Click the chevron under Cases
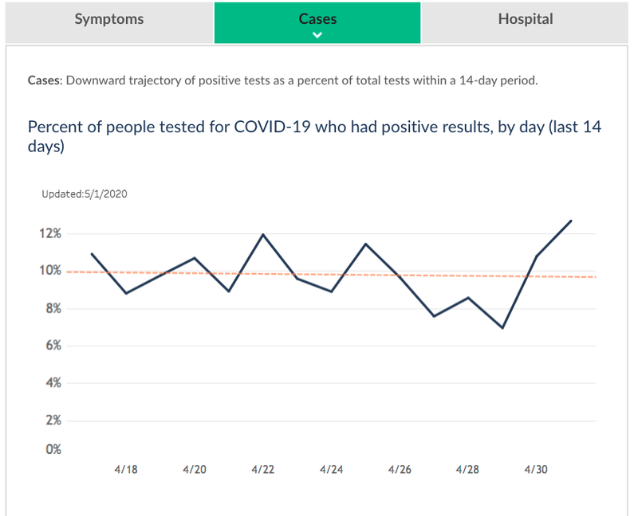Viewport: 638px width, 516px height. click(317, 35)
